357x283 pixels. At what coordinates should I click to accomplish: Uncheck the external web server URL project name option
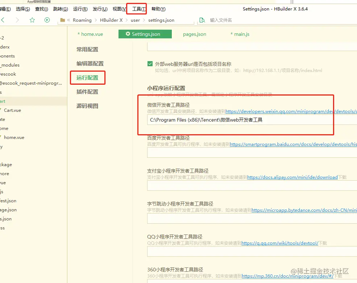pyautogui.click(x=150, y=63)
